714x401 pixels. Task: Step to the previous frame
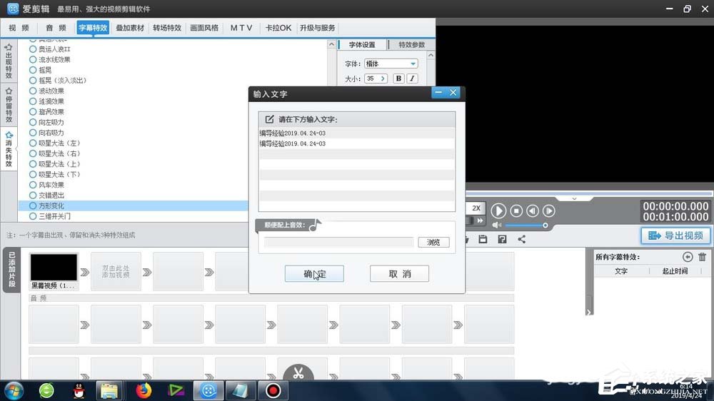[533, 210]
